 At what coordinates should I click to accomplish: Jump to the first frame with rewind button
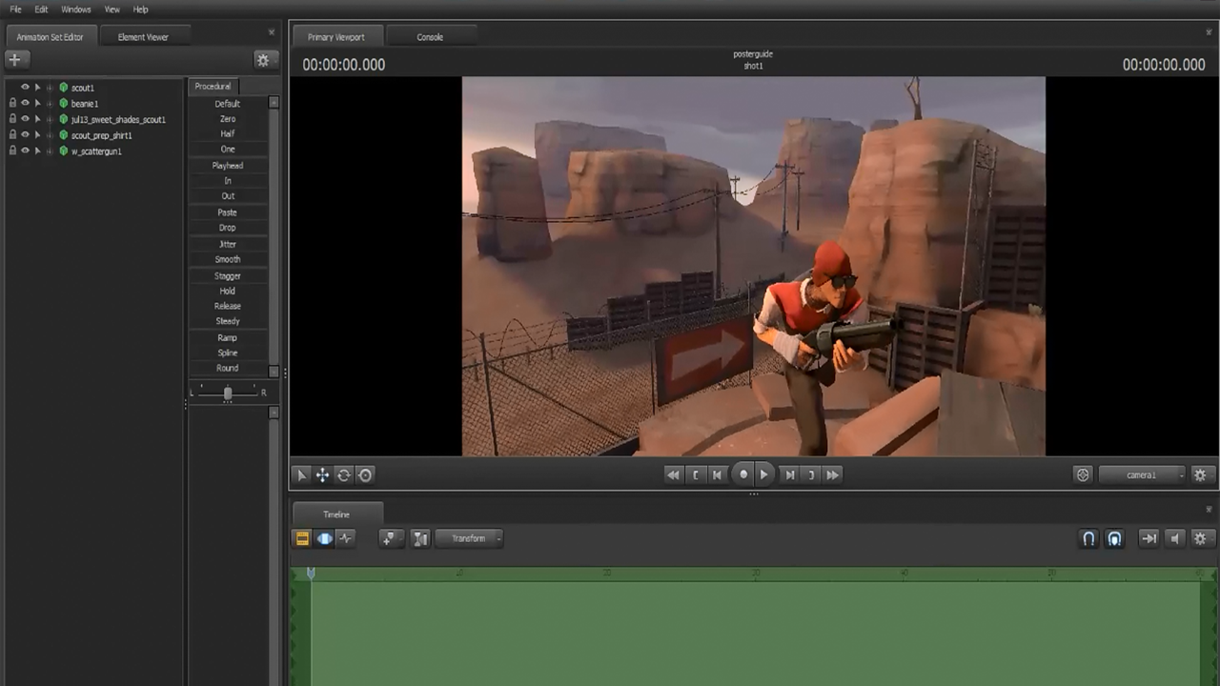pos(673,474)
